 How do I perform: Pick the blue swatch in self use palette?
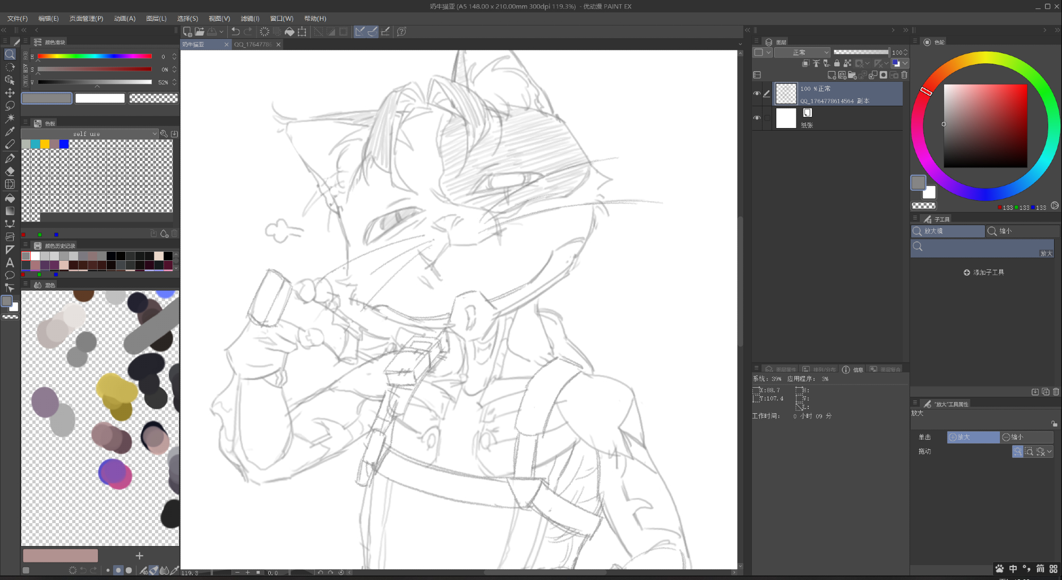[x=64, y=144]
